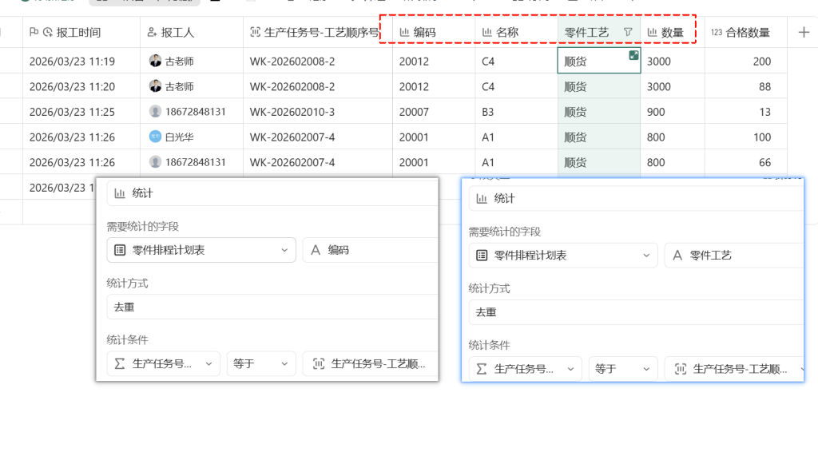Click the 去重 statistic method in right panel
Viewport: 818px width, 460px height.
(636, 312)
